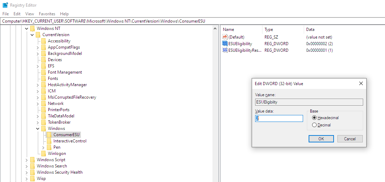The height and width of the screenshot is (182, 385).
Task: Expand the Pen subkey node
Action: point(43,147)
